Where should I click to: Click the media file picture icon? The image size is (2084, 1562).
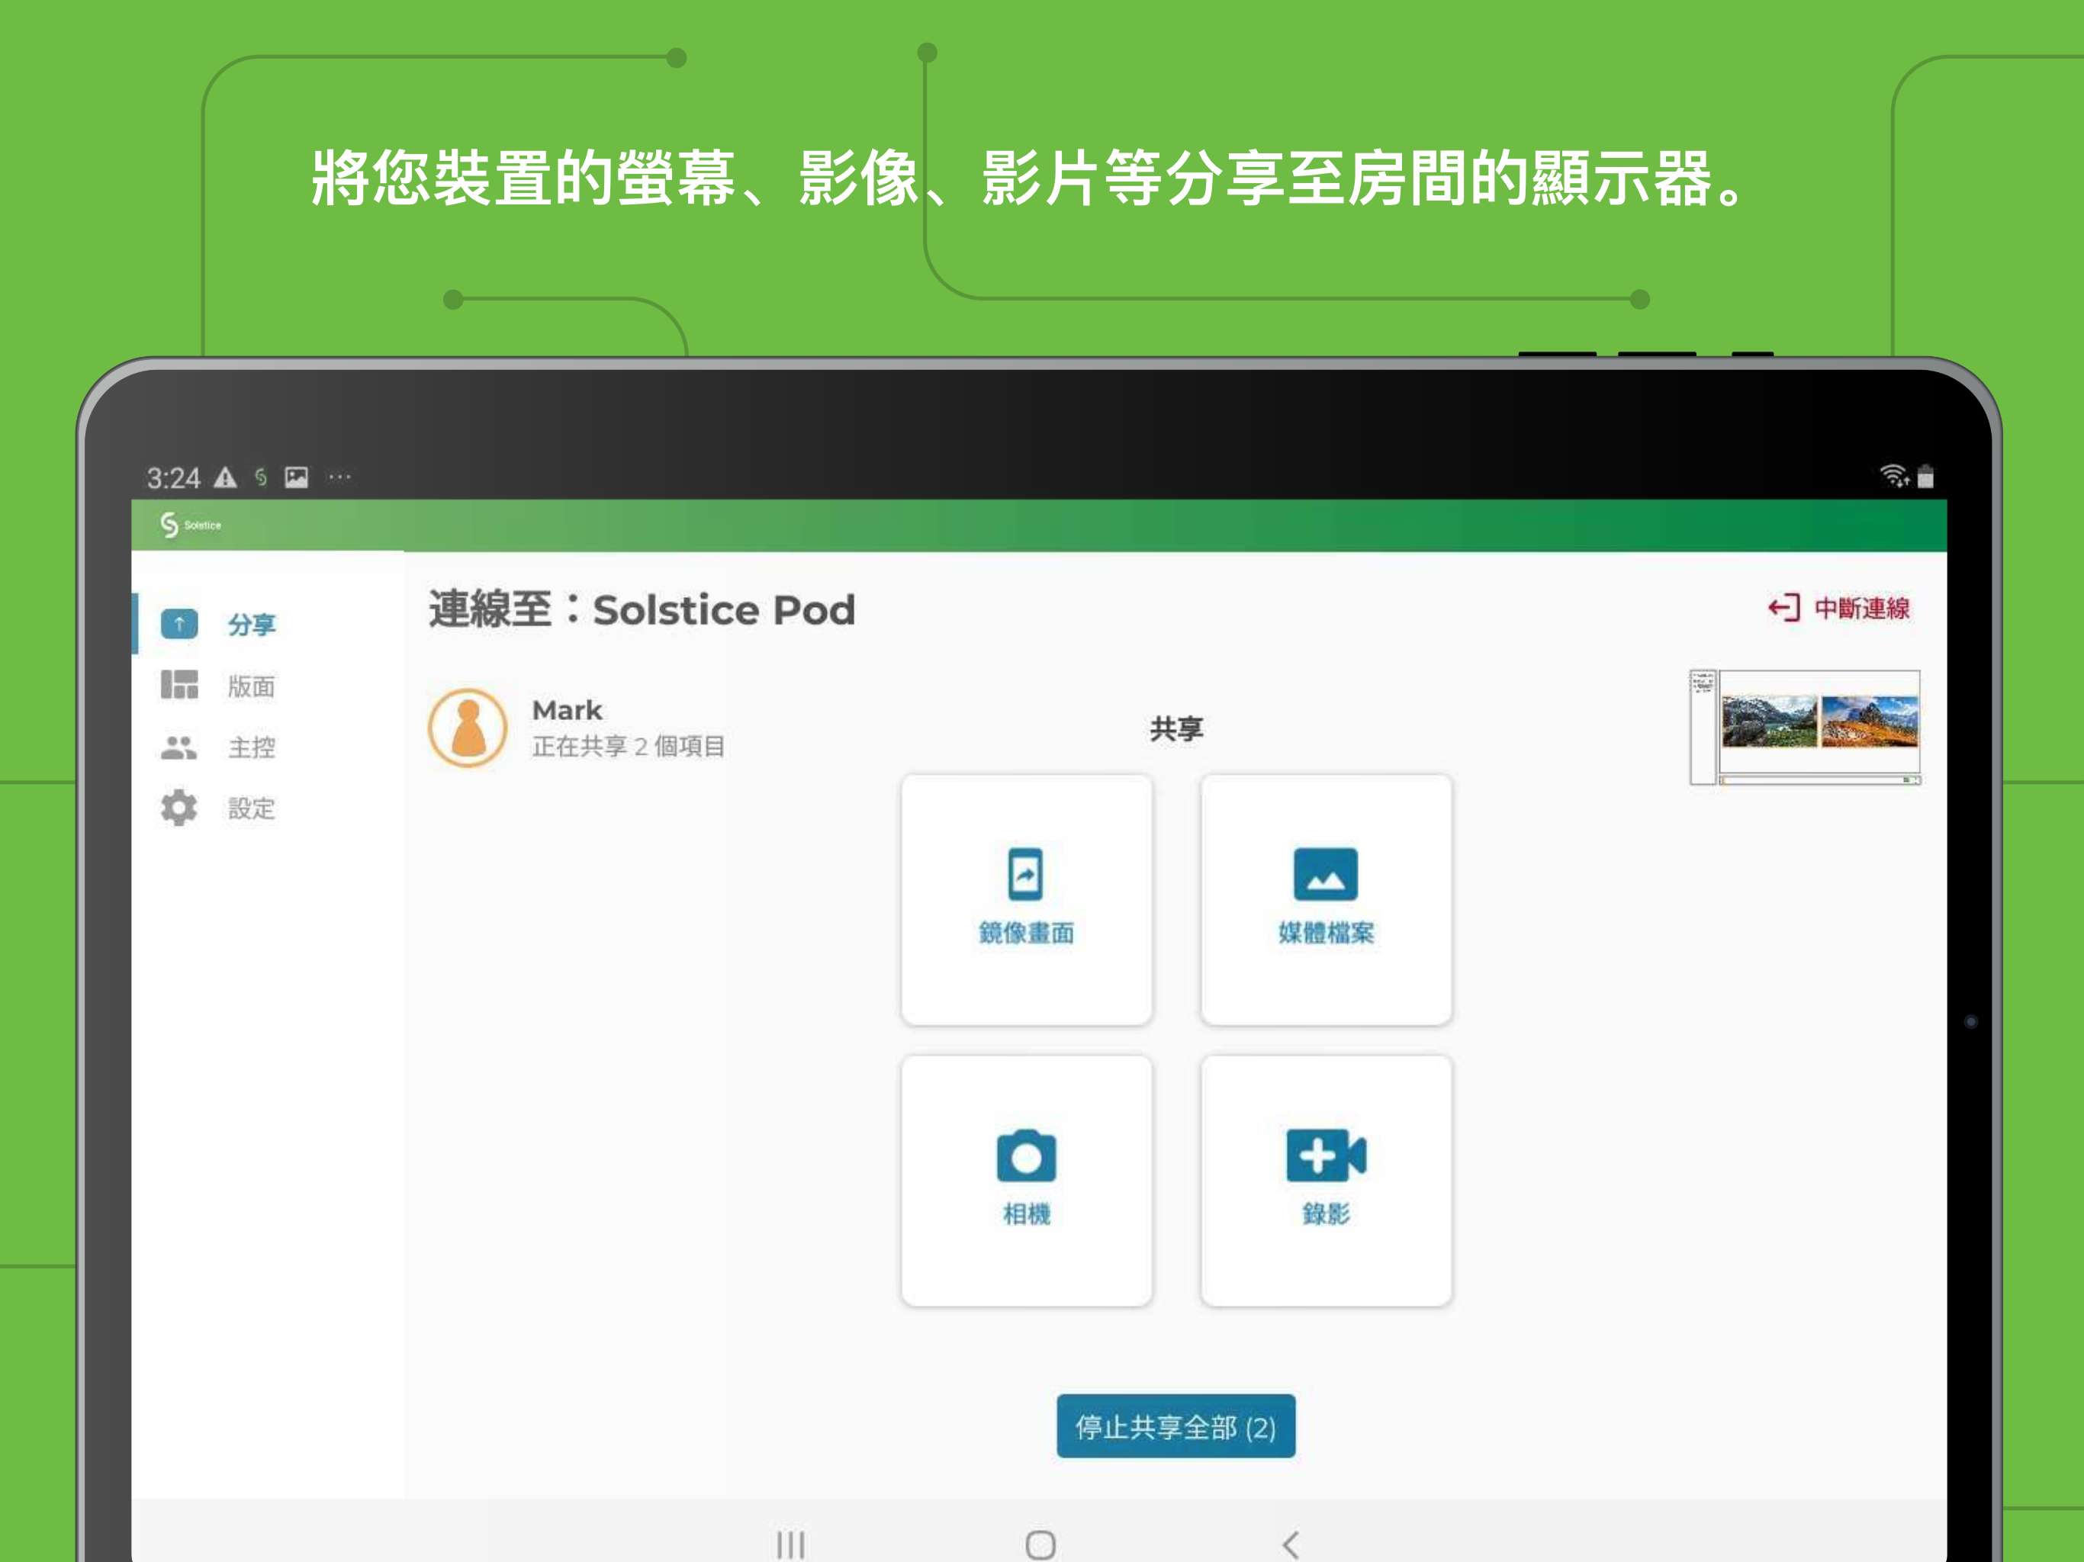pos(1326,874)
